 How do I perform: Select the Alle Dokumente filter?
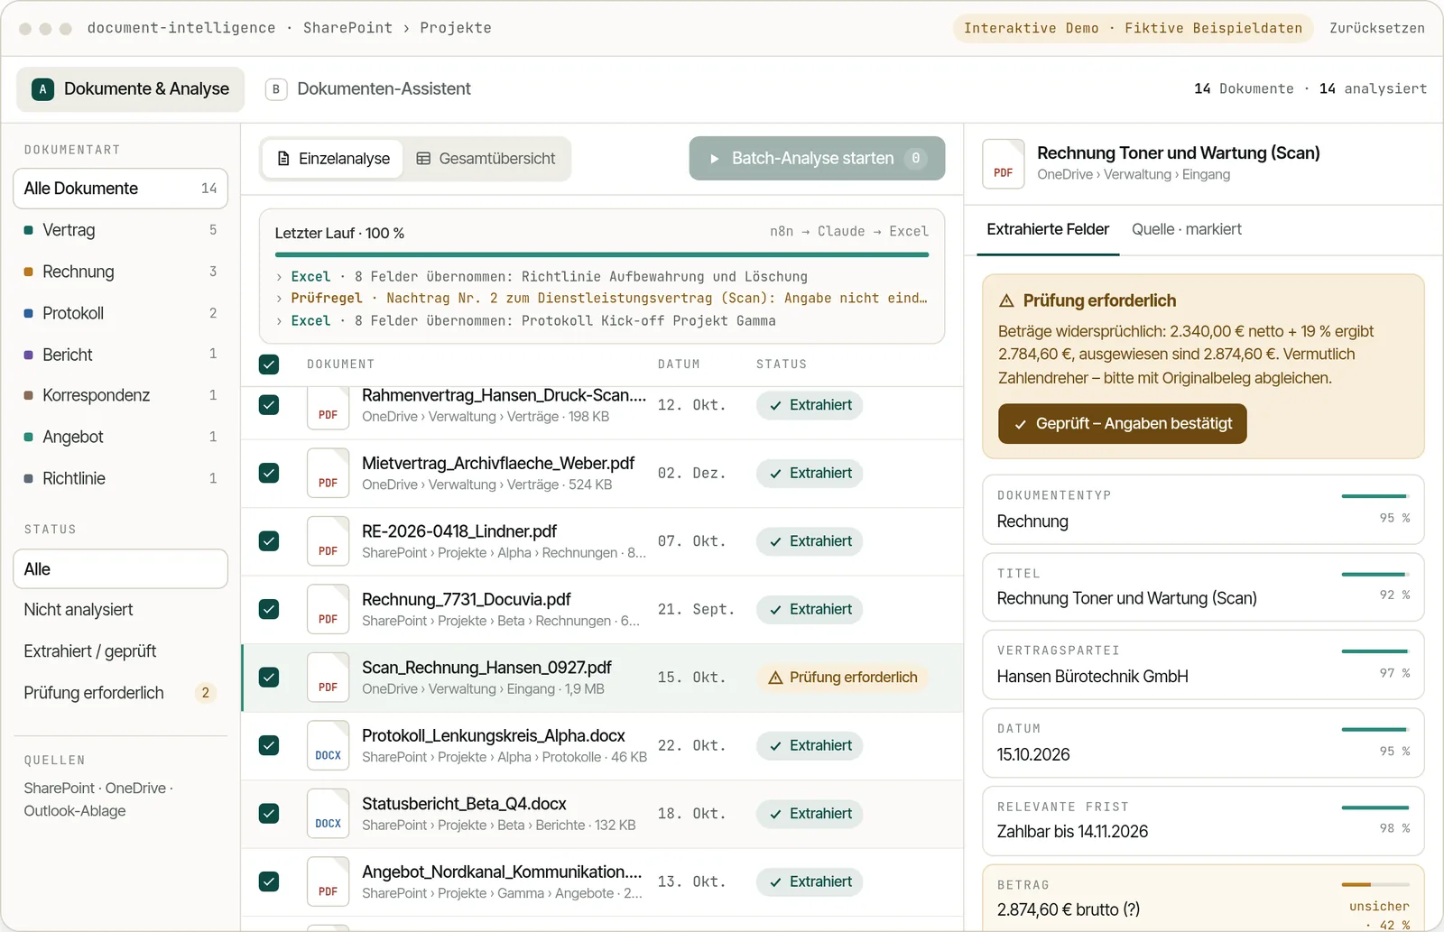coord(120,189)
